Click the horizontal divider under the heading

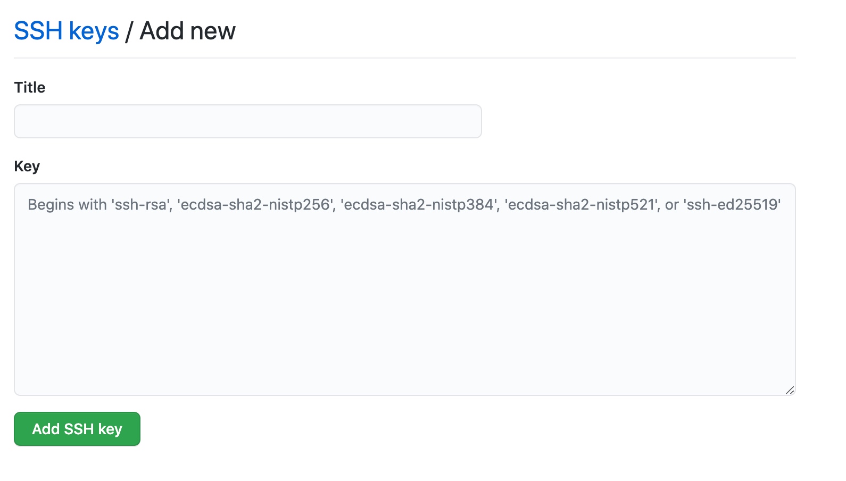coord(404,58)
